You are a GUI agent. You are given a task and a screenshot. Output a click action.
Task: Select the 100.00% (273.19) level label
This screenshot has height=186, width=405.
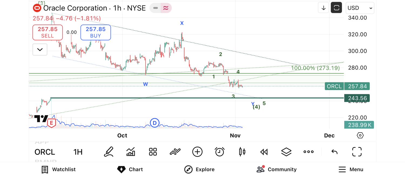[x=315, y=68]
